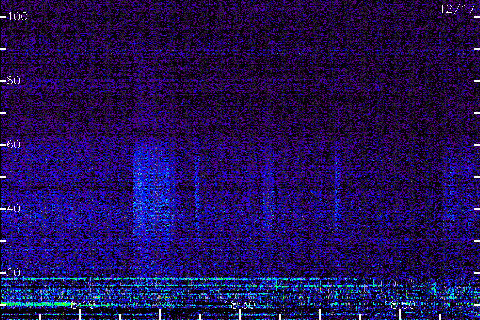This screenshot has height=320, width=480.
Task: Click the 12/17 date label
Action: tap(457, 9)
